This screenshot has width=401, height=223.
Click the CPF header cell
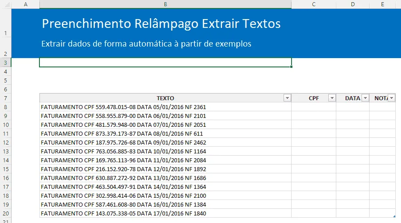point(314,98)
